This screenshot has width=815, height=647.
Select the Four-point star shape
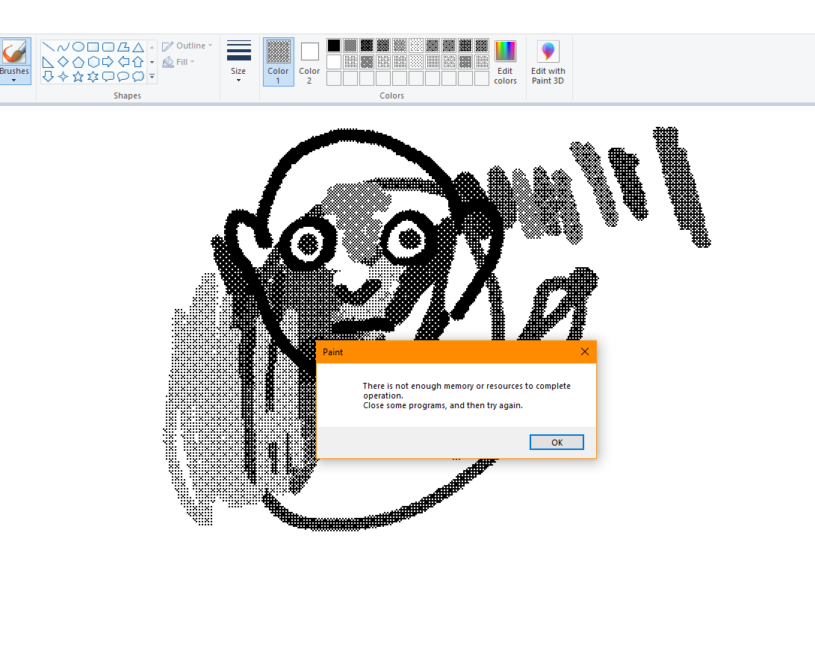(x=63, y=77)
